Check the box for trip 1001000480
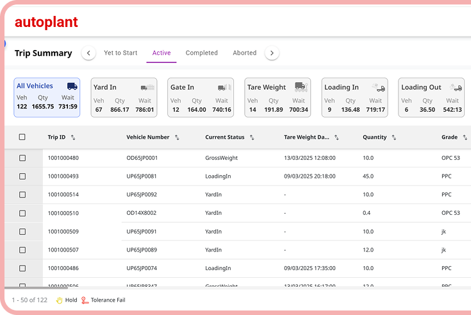 22,158
